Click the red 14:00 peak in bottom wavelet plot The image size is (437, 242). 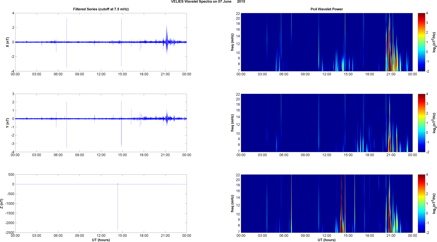tap(341, 225)
